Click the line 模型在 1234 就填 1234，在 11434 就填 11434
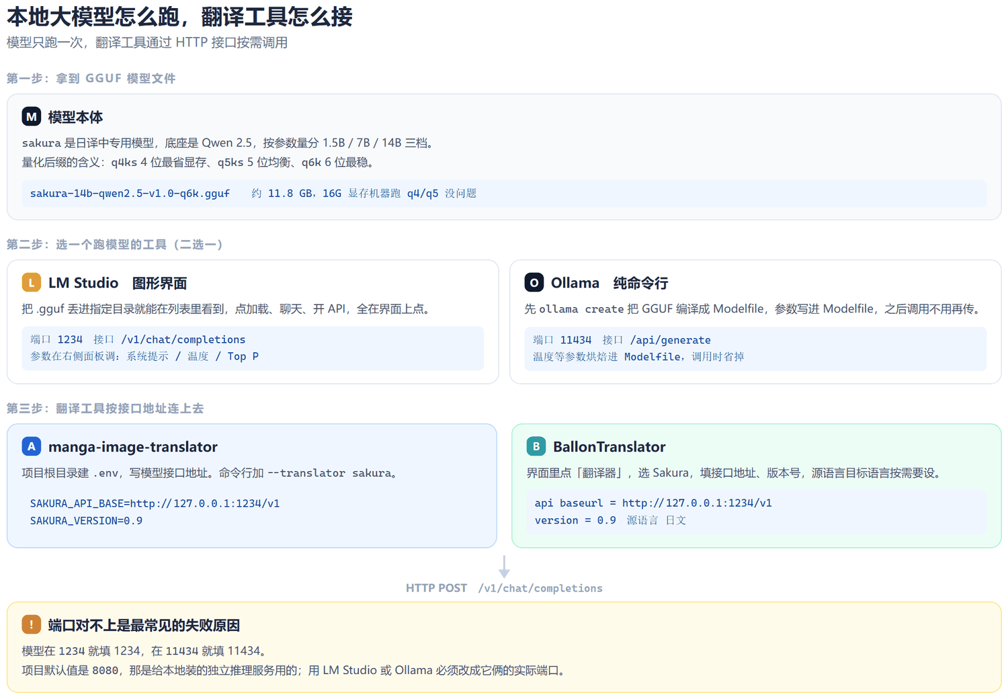Viewport: 1008px width, 699px height. 146,651
